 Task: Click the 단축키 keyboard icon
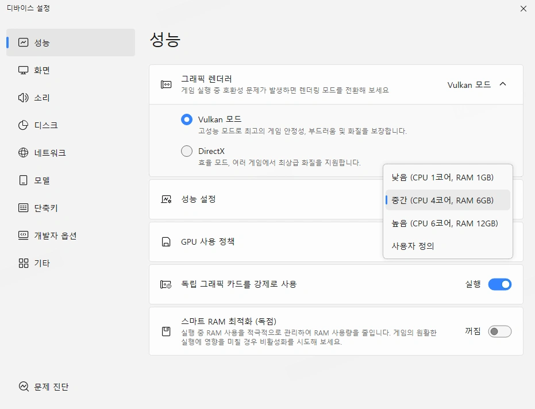coord(23,208)
